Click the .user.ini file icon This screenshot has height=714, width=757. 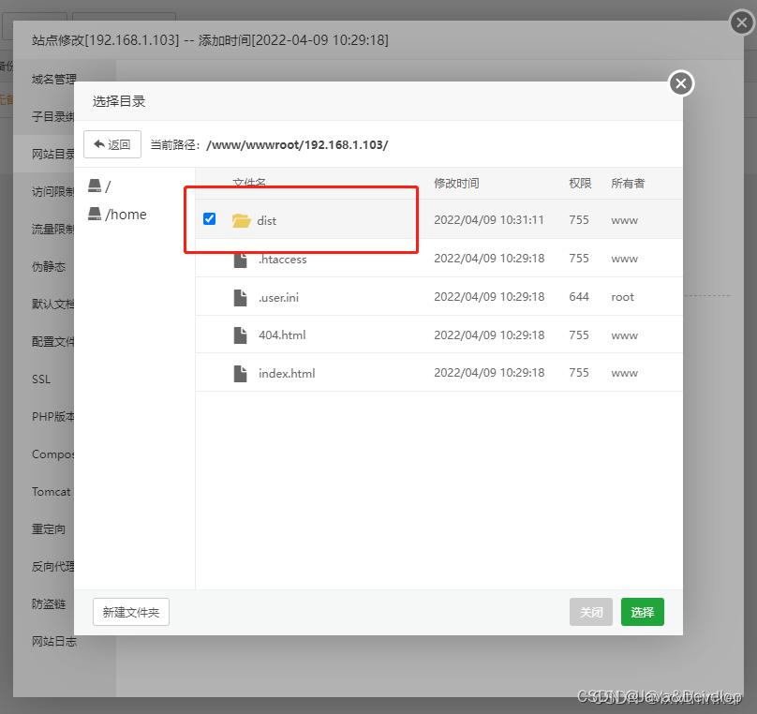coord(241,297)
